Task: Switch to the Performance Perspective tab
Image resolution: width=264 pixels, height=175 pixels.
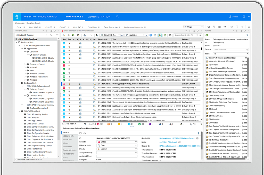Action: [x=134, y=27]
